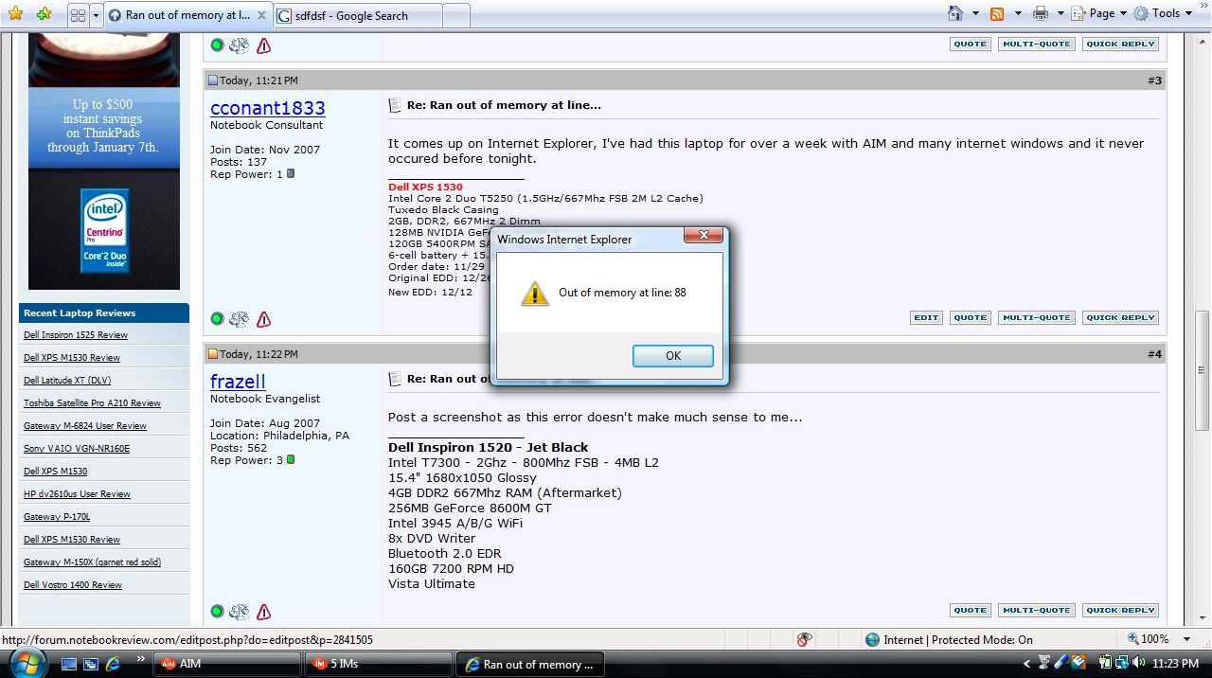Show hidden system tray icons arrow

pyautogui.click(x=1027, y=664)
